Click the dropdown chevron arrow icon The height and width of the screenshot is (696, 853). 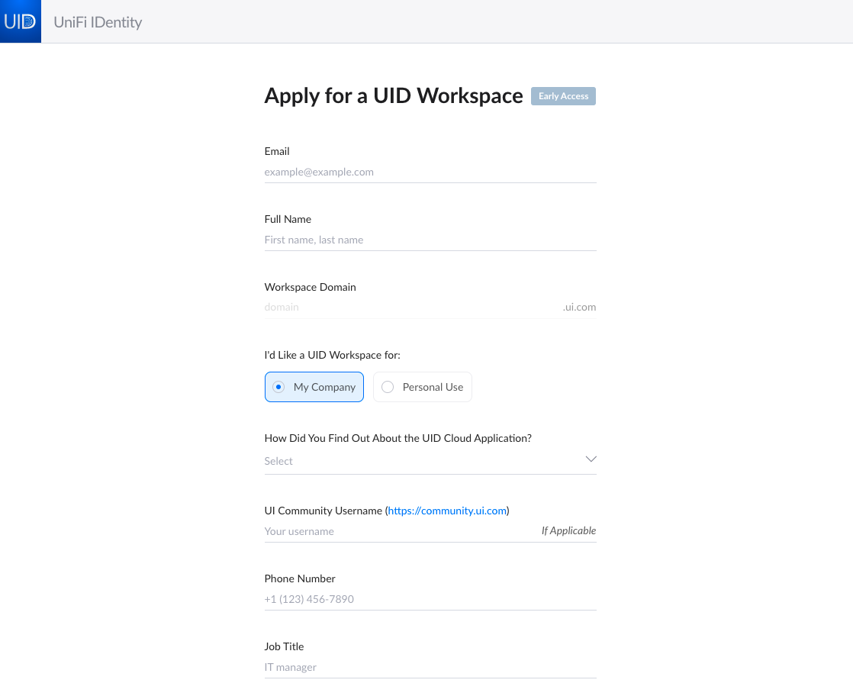(591, 459)
